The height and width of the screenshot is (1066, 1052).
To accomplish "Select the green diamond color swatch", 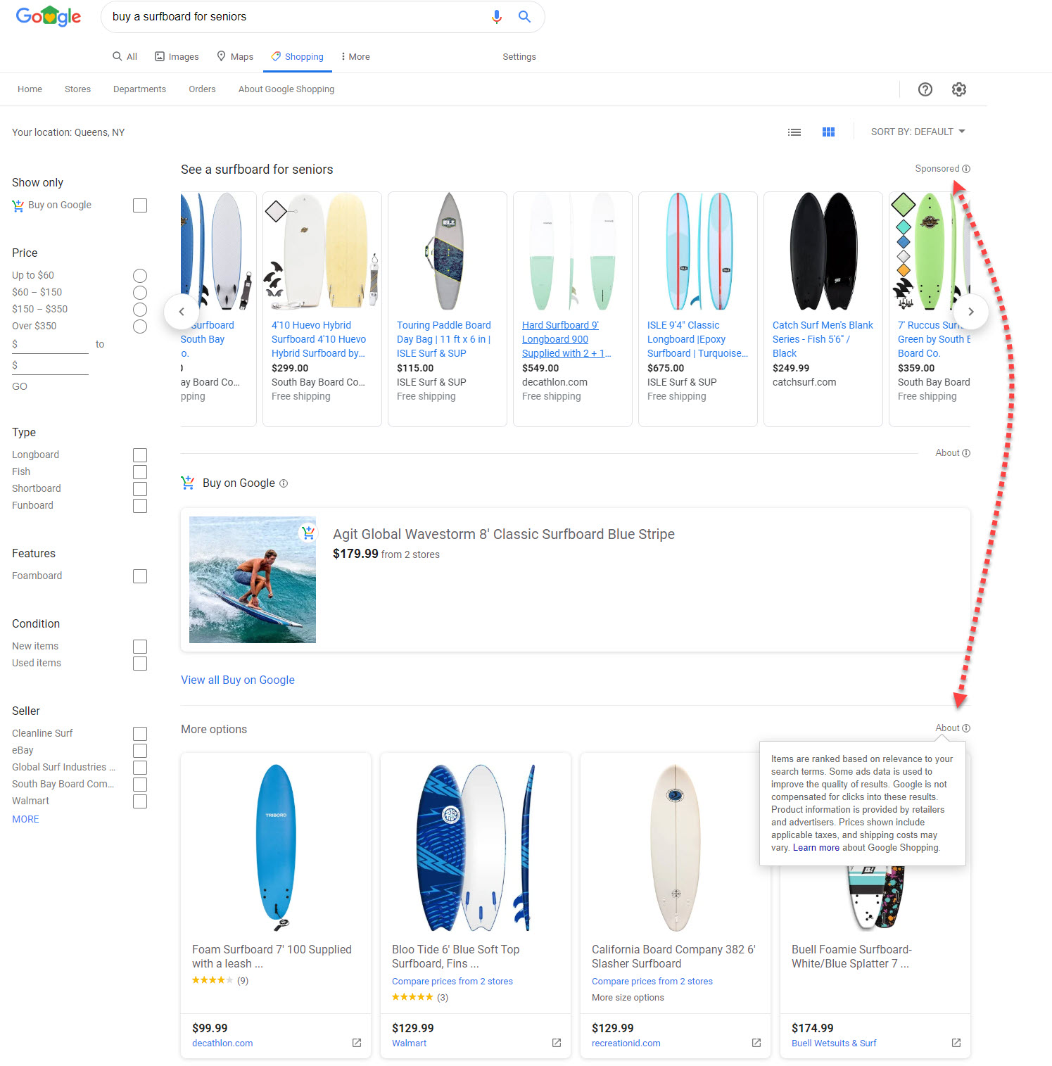I will (903, 205).
